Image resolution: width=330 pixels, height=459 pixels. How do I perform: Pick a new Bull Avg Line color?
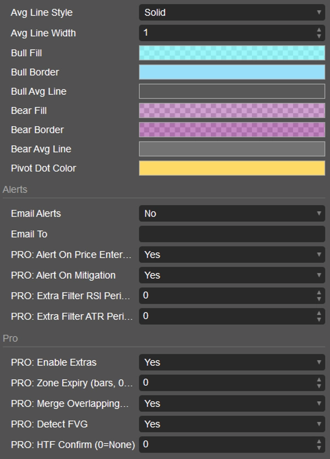(x=231, y=91)
